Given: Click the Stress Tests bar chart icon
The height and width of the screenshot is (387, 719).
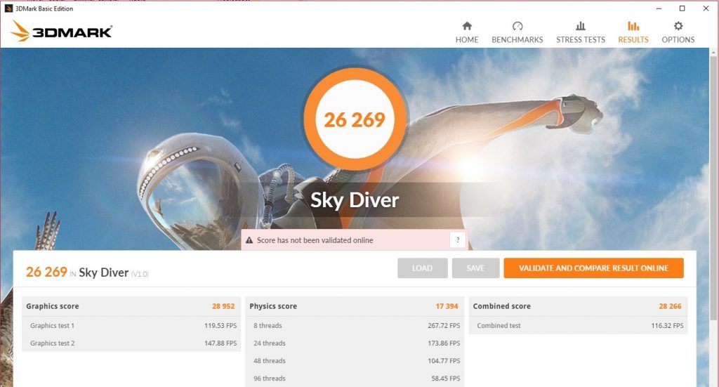Looking at the screenshot, I should [581, 26].
